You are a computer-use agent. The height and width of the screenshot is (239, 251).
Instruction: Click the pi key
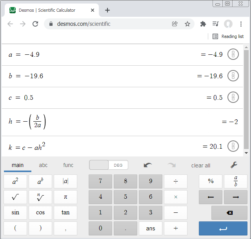coord(65,197)
